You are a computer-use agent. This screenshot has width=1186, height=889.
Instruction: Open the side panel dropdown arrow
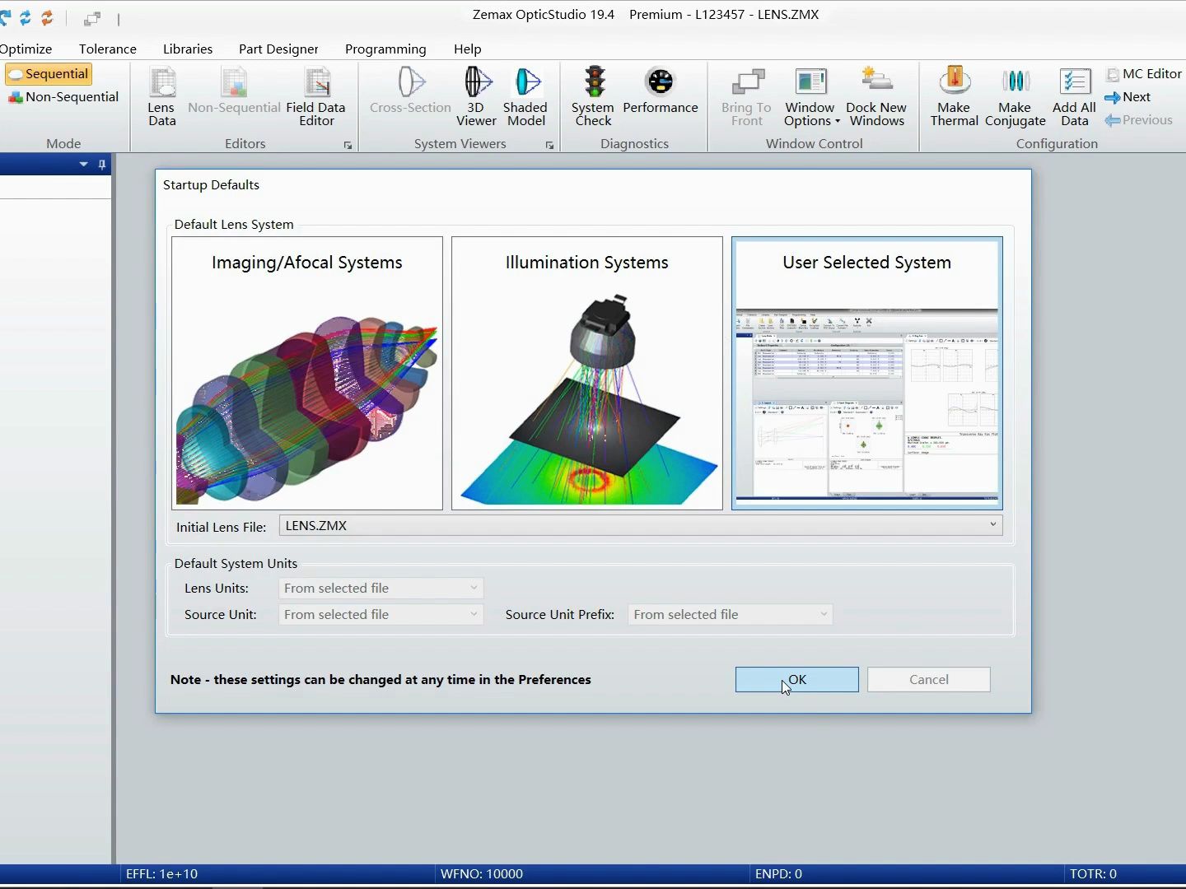pos(83,165)
